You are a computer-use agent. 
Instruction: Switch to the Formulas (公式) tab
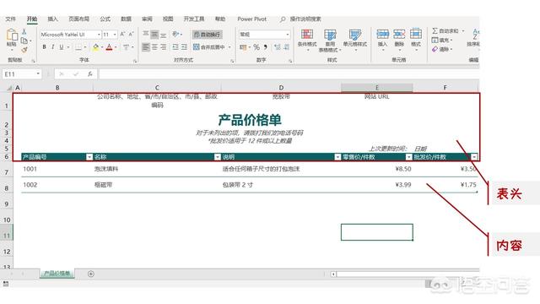coord(105,19)
